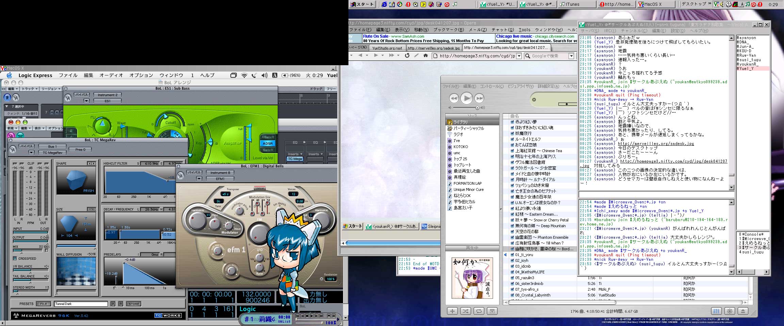Click the AirPort Wi-Fi icon in Mac menu bar
The width and height of the screenshot is (784, 326).
coord(244,75)
